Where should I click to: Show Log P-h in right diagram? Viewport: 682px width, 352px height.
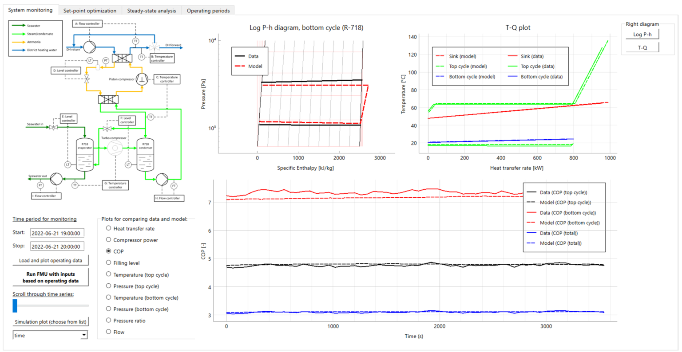tap(642, 34)
